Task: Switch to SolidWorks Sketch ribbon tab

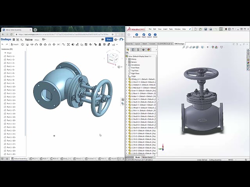Action: (145, 44)
